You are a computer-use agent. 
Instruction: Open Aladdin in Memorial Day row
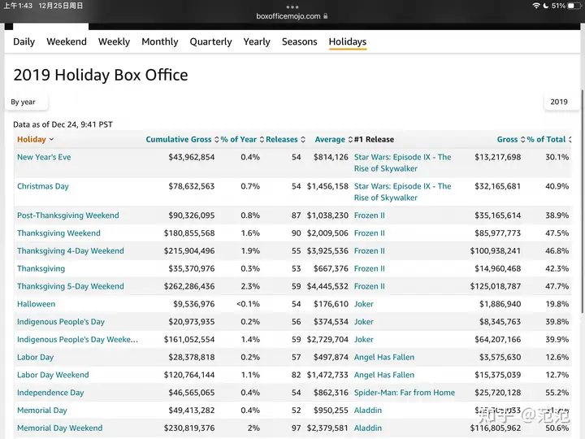click(x=368, y=411)
